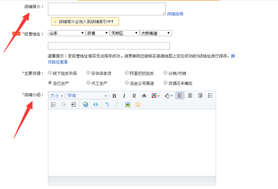The width and height of the screenshot is (278, 189).
Task: Apply underline formatting to text
Action: coord(134,96)
